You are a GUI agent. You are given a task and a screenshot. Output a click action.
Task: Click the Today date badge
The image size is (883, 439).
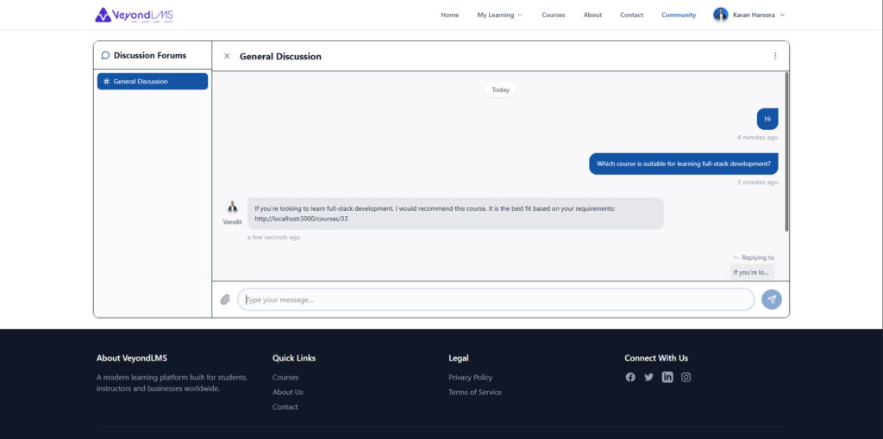click(x=500, y=90)
